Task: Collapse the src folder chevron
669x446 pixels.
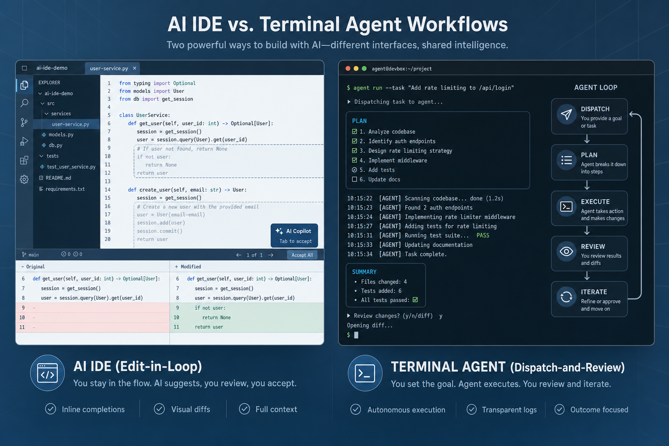Action: [x=43, y=104]
